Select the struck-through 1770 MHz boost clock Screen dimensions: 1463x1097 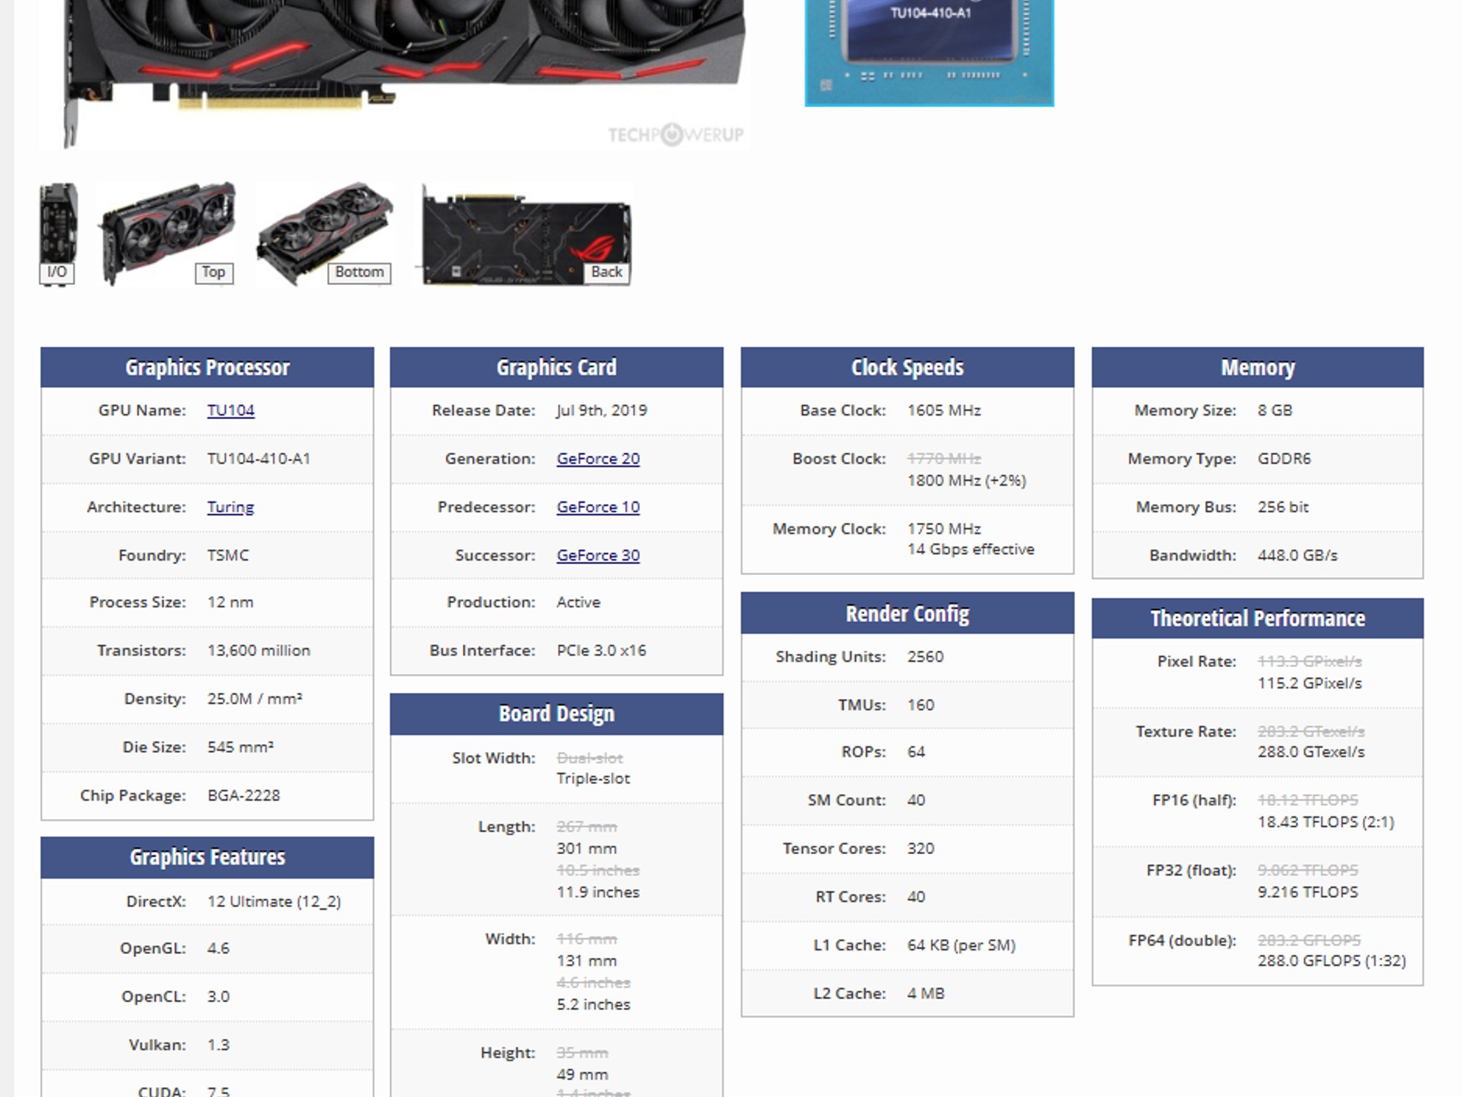tap(944, 459)
